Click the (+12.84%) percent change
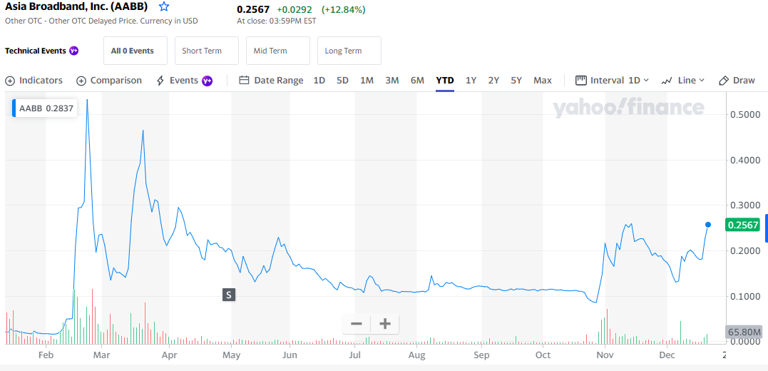 pyautogui.click(x=343, y=9)
